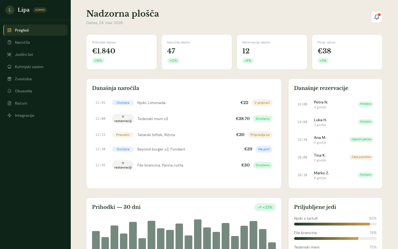Click the tallest bar in Prihodki chart
Viewport: 398px width, 249px height.
198,234
